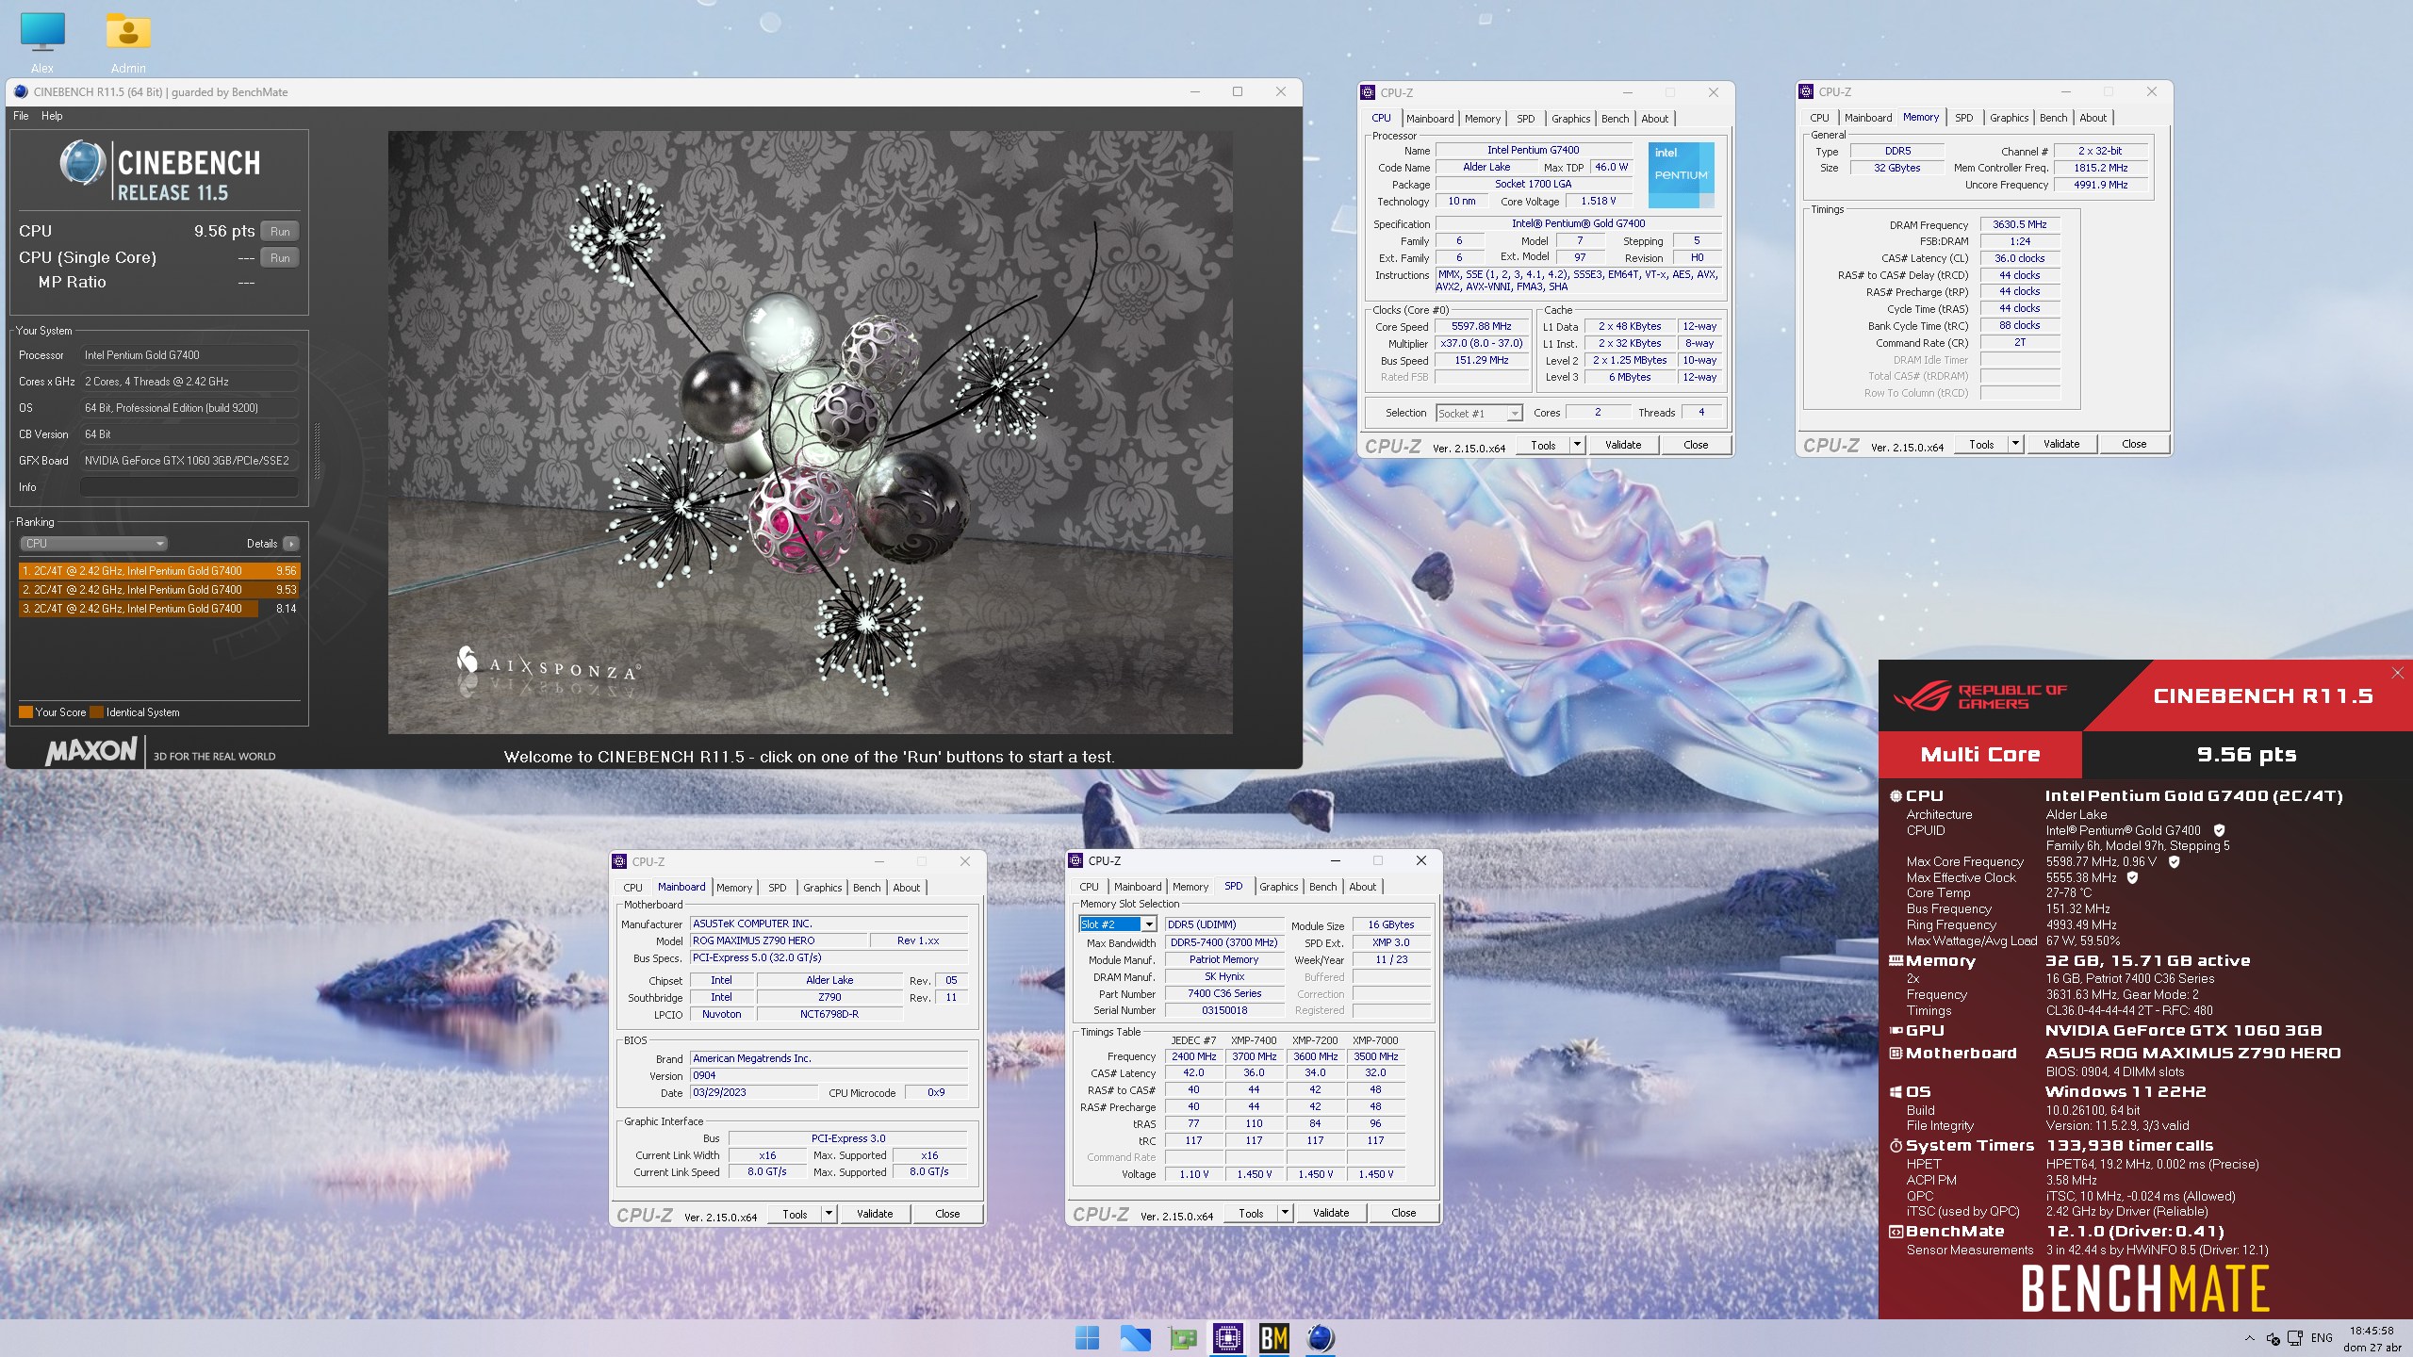The height and width of the screenshot is (1357, 2413).
Task: Show hidden icons in system tray
Action: click(x=2249, y=1338)
